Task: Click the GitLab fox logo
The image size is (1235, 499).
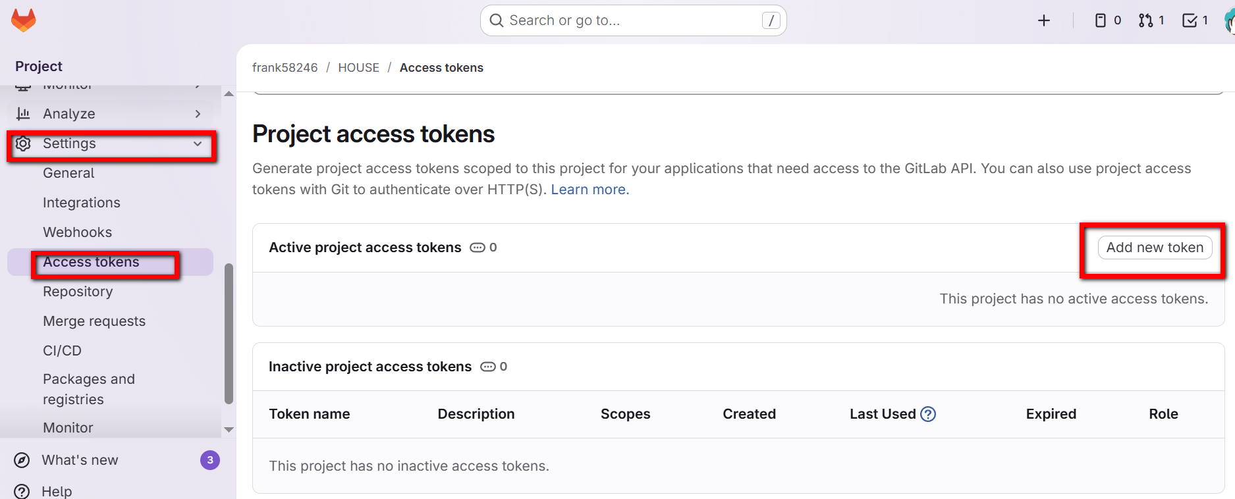Action: [x=24, y=20]
